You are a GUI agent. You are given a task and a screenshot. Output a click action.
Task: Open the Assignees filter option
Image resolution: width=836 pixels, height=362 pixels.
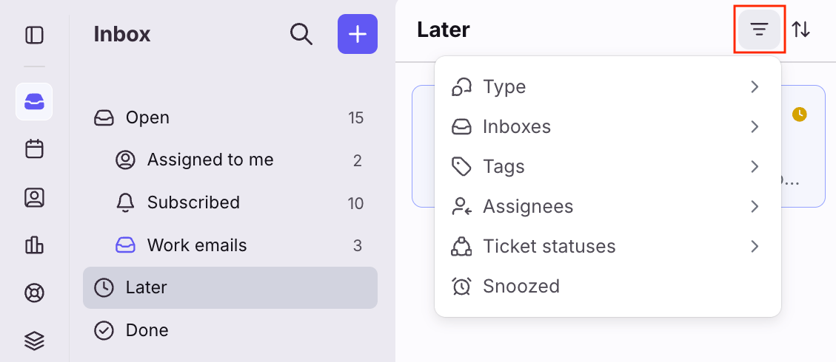(x=607, y=206)
